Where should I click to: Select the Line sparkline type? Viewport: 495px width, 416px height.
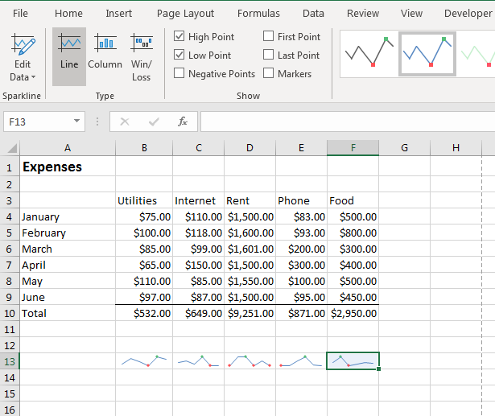click(69, 56)
